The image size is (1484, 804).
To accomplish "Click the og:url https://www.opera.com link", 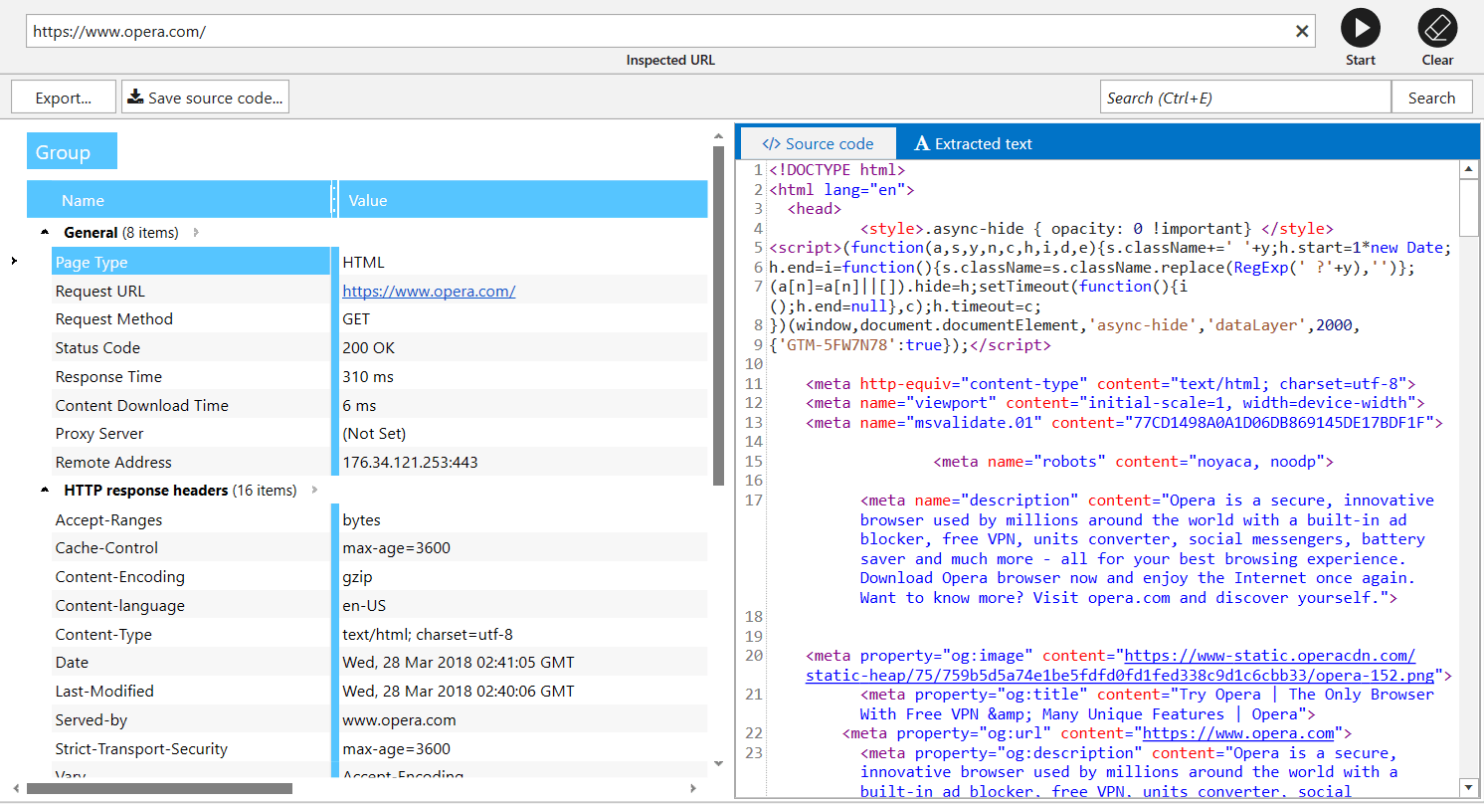I will tap(1237, 733).
